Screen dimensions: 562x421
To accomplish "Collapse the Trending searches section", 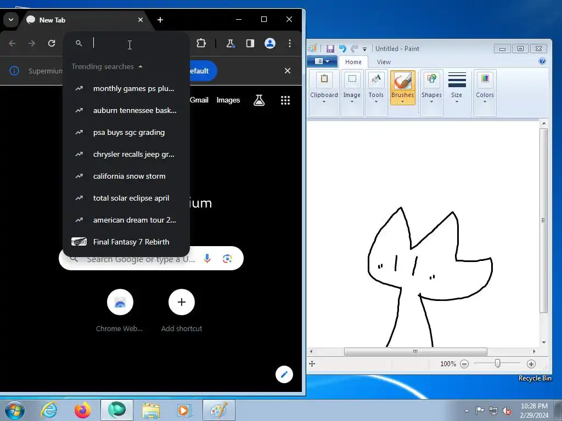I will click(140, 66).
